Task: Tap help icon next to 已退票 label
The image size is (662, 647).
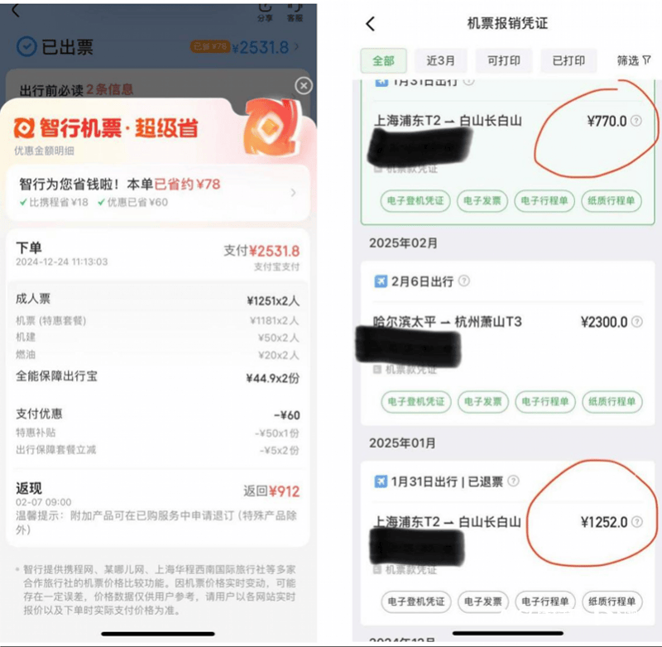Action: click(513, 482)
